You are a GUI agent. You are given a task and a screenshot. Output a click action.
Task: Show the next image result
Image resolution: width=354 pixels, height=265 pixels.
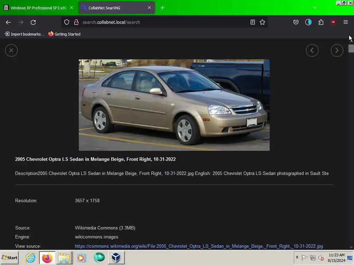[x=337, y=50]
